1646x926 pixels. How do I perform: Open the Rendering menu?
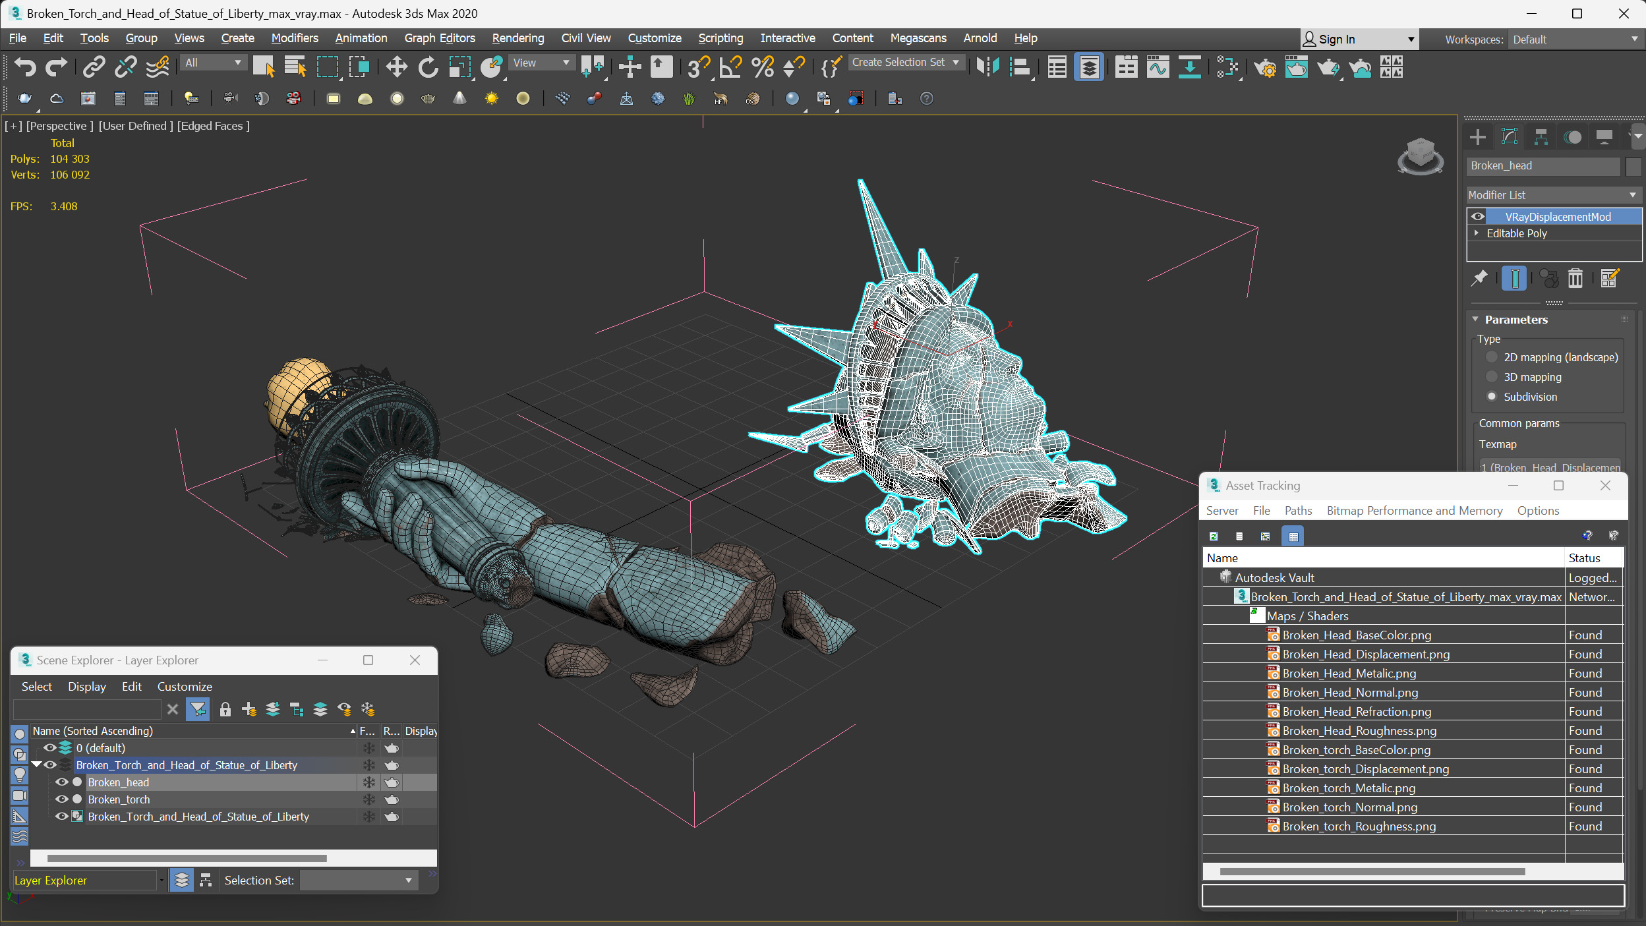pyautogui.click(x=518, y=38)
